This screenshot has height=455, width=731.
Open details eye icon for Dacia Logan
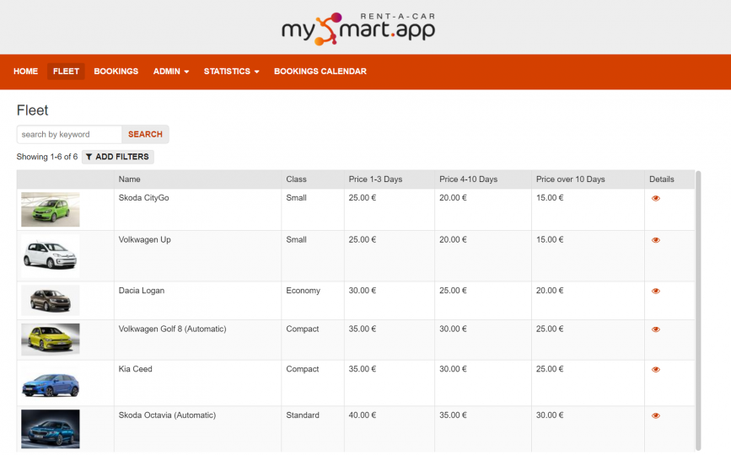pyautogui.click(x=655, y=291)
